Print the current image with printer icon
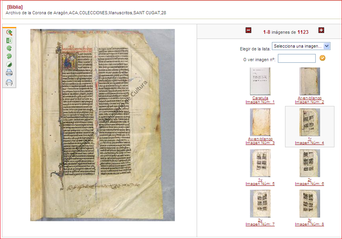This screenshot has width=342, height=239. click(x=9, y=73)
